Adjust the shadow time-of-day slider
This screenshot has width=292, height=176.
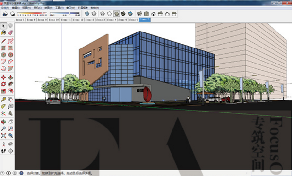(65, 14)
